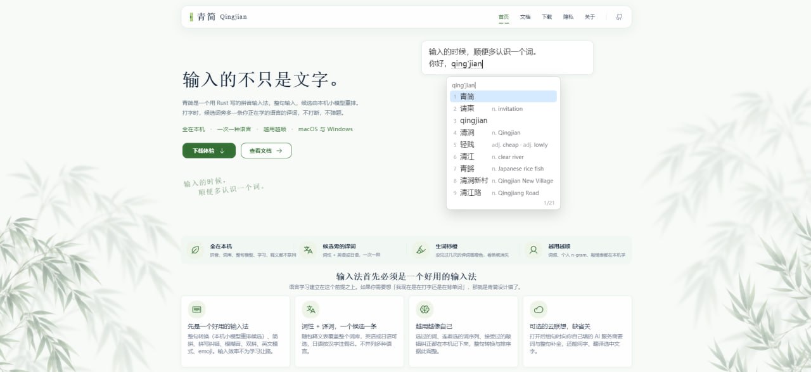Click the 下载体验 button
The height and width of the screenshot is (372, 811).
coord(209,151)
